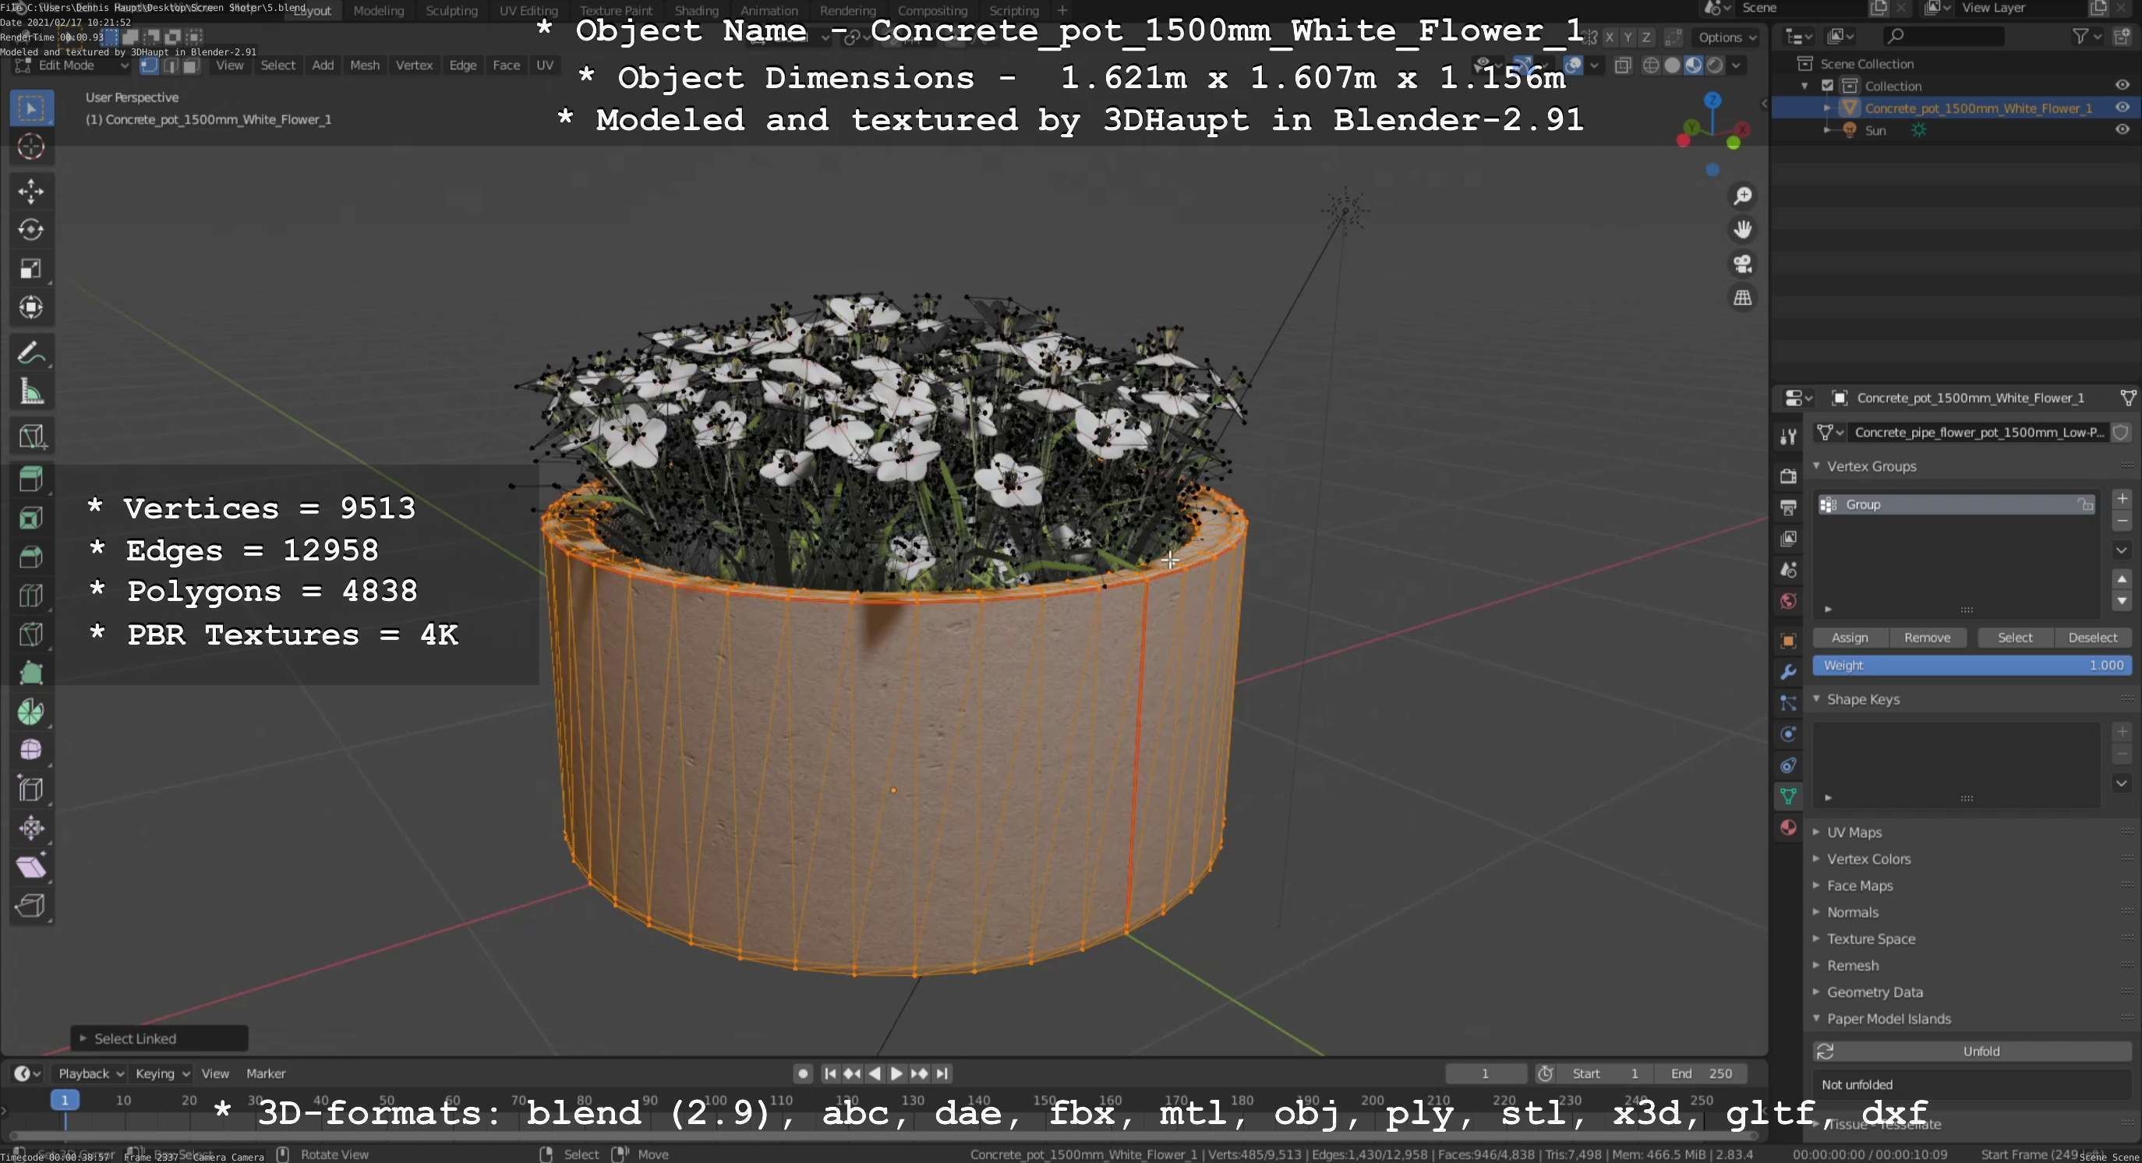This screenshot has width=2142, height=1163.
Task: Pick the Scale tool
Action: pos(32,268)
